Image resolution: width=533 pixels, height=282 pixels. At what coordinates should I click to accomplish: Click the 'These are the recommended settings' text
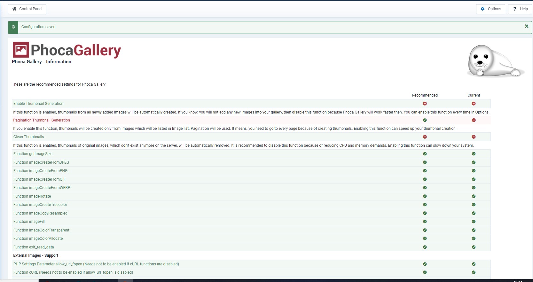tap(59, 84)
